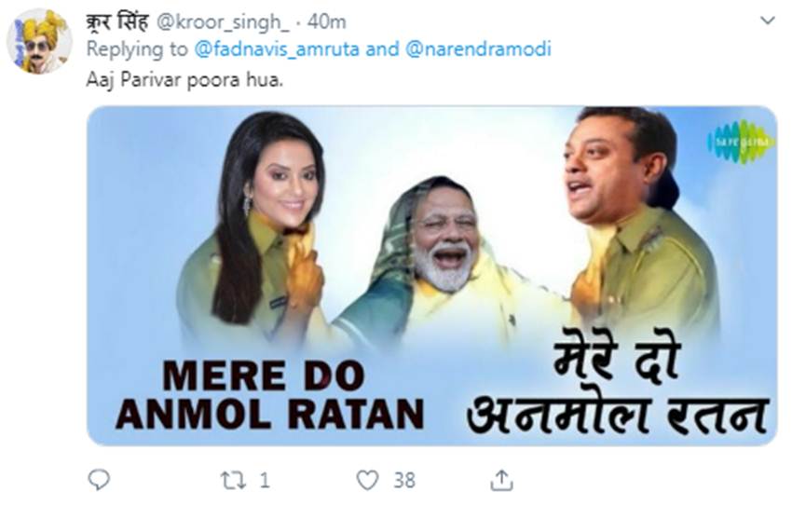The width and height of the screenshot is (792, 505).
Task: Click the like count showing 38
Action: [403, 480]
